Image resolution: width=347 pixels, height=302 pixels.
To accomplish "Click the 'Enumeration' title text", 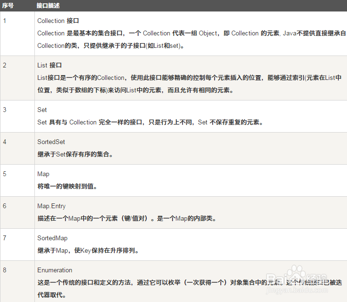I will 55,270.
